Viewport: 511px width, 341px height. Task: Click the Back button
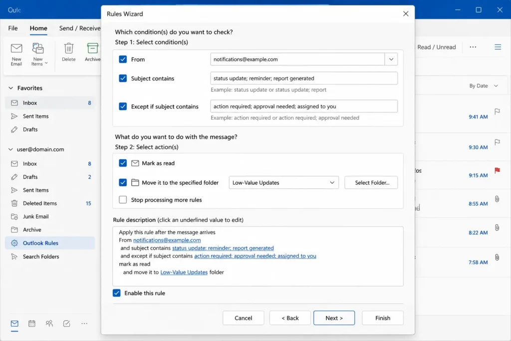[x=290, y=318]
